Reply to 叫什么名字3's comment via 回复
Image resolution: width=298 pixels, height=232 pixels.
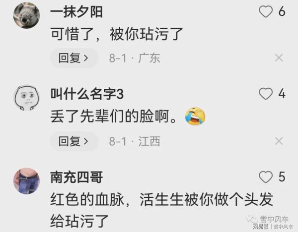[x=74, y=141]
